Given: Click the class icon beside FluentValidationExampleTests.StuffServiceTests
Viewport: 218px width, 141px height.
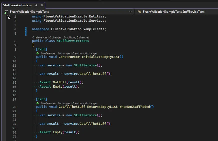Looking at the screenshot, I should click(139, 12).
